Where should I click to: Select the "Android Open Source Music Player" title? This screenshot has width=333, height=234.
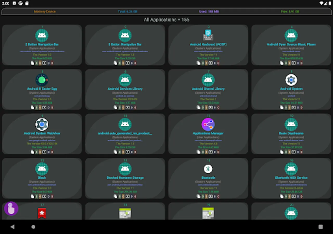291,44
